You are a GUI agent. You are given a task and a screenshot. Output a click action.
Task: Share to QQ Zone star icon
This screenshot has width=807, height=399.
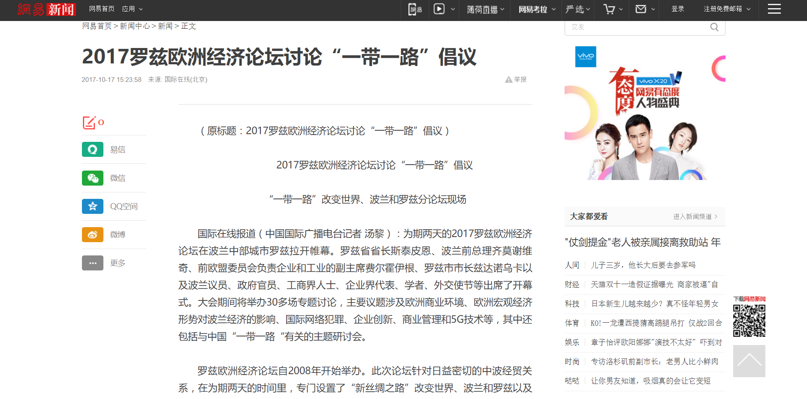coord(92,206)
